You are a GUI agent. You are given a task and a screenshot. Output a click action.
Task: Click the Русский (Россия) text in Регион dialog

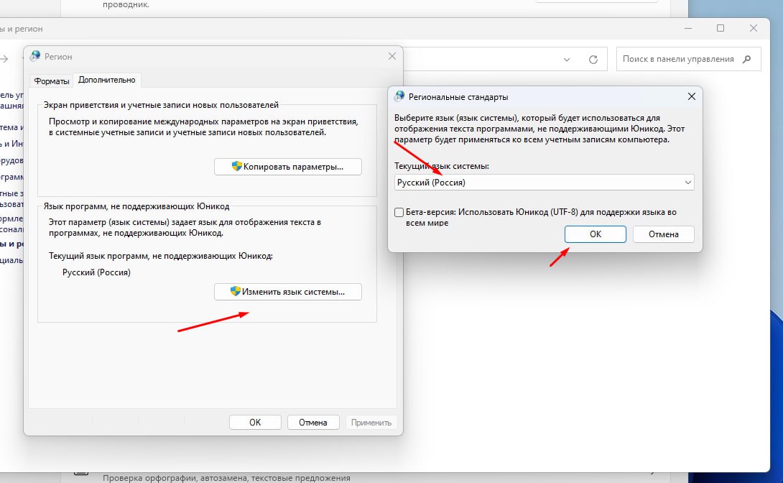point(96,272)
